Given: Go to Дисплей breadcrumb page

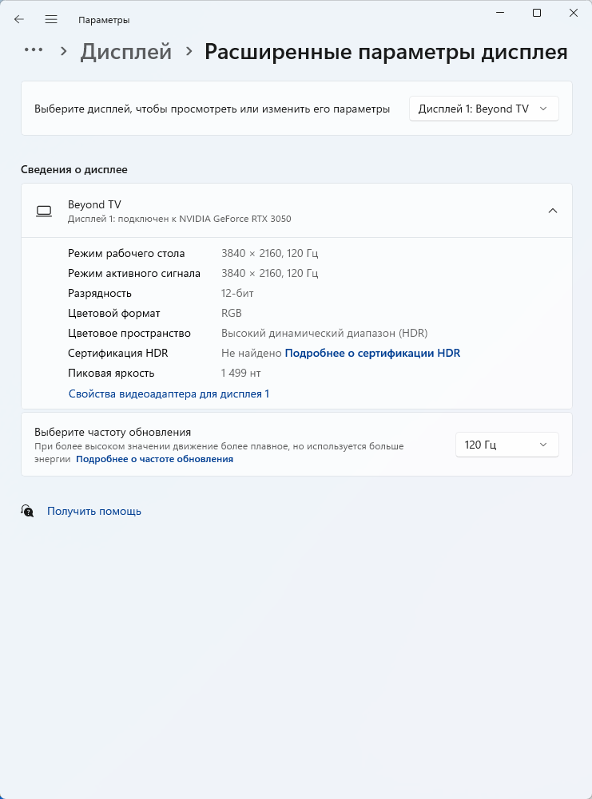Looking at the screenshot, I should pyautogui.click(x=126, y=52).
